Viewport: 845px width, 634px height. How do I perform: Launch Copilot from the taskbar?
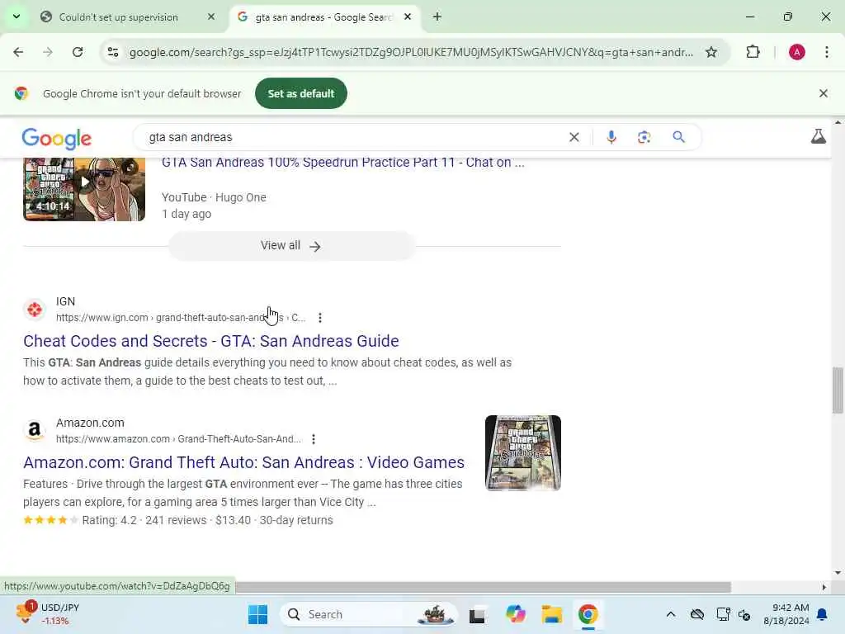(x=515, y=614)
